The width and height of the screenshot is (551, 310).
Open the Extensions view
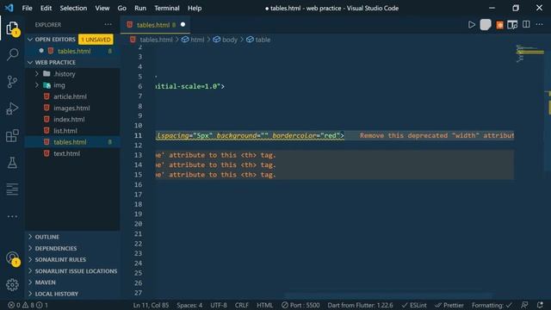point(12,136)
